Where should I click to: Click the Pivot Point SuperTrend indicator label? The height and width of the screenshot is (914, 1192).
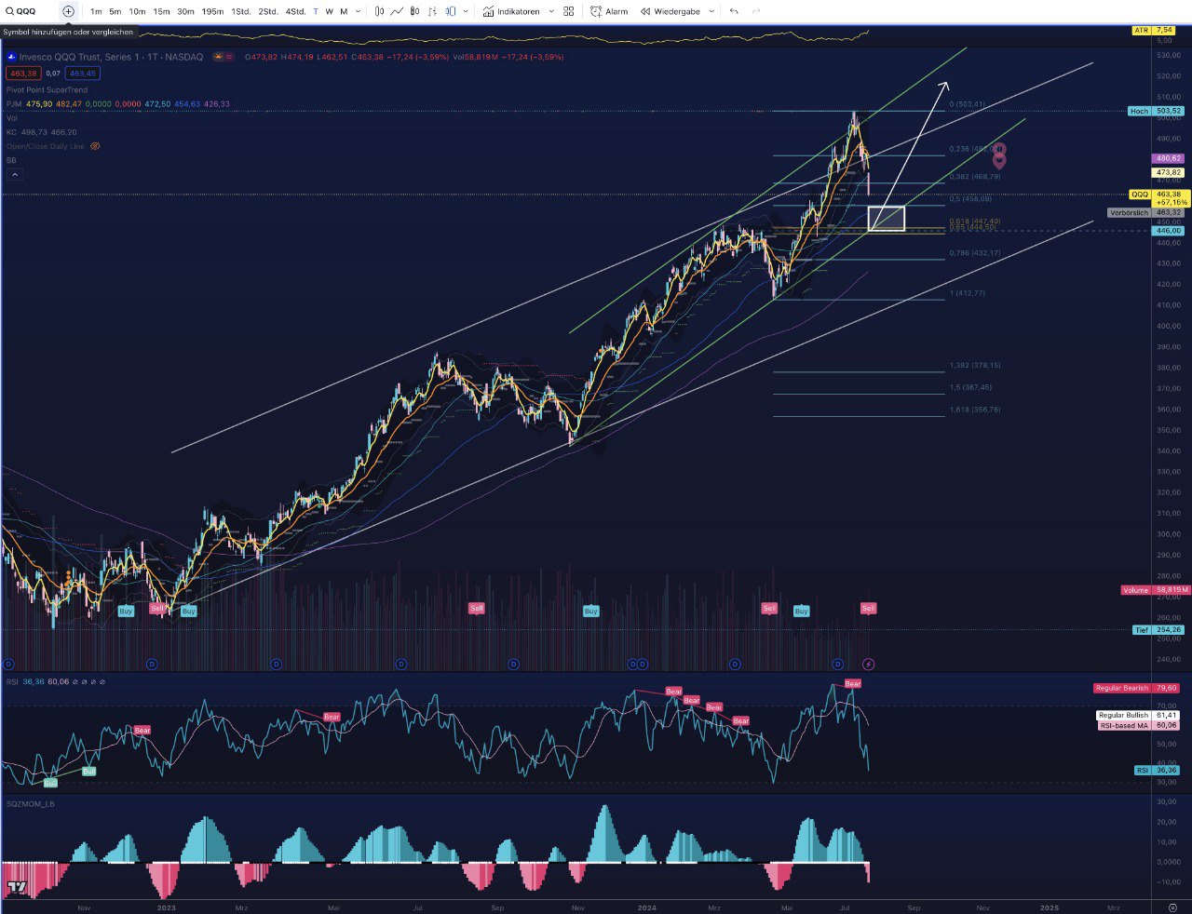click(x=47, y=90)
